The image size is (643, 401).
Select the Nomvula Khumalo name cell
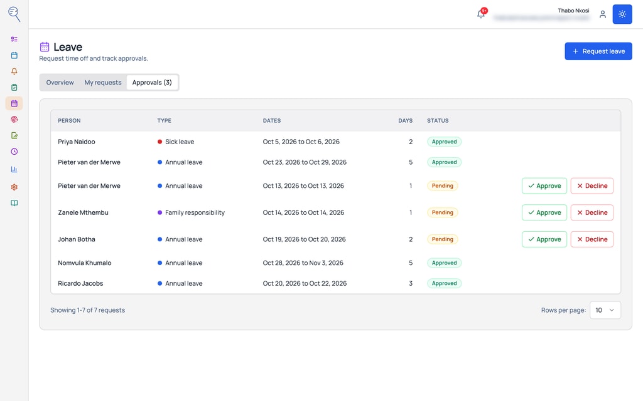click(85, 263)
